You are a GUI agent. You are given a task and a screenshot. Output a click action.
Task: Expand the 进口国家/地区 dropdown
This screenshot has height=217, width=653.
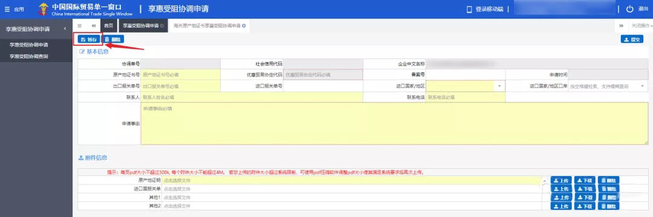499,86
